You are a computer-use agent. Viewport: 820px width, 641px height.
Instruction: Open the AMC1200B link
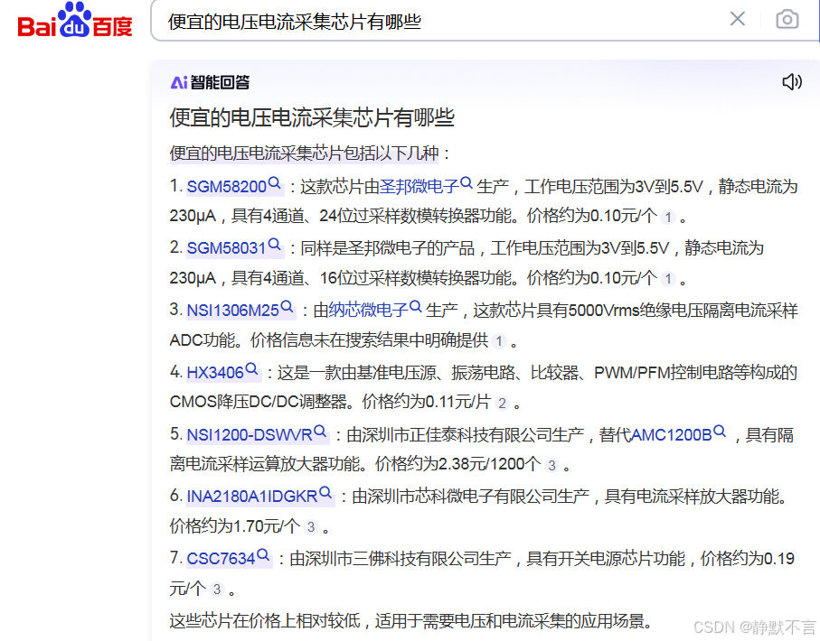672,434
